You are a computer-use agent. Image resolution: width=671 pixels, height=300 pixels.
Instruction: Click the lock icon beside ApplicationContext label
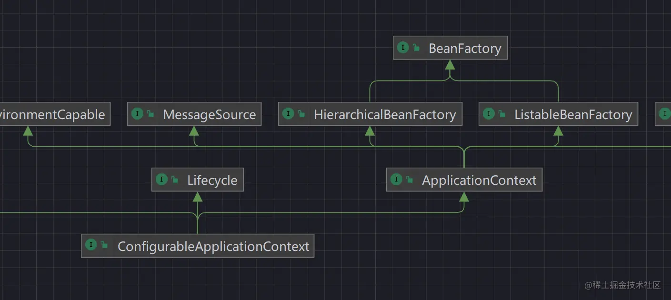(410, 180)
